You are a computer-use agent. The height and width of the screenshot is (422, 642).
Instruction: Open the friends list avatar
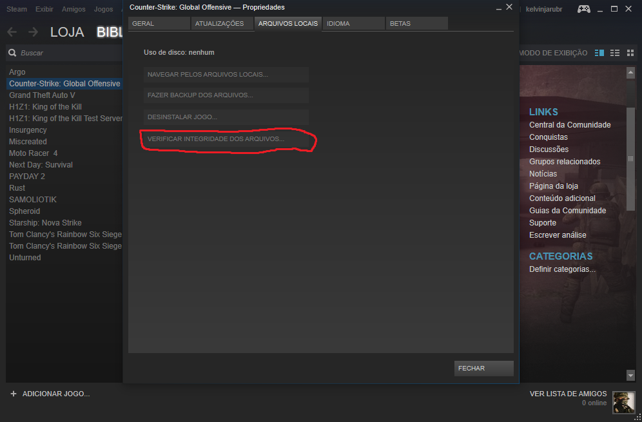623,403
